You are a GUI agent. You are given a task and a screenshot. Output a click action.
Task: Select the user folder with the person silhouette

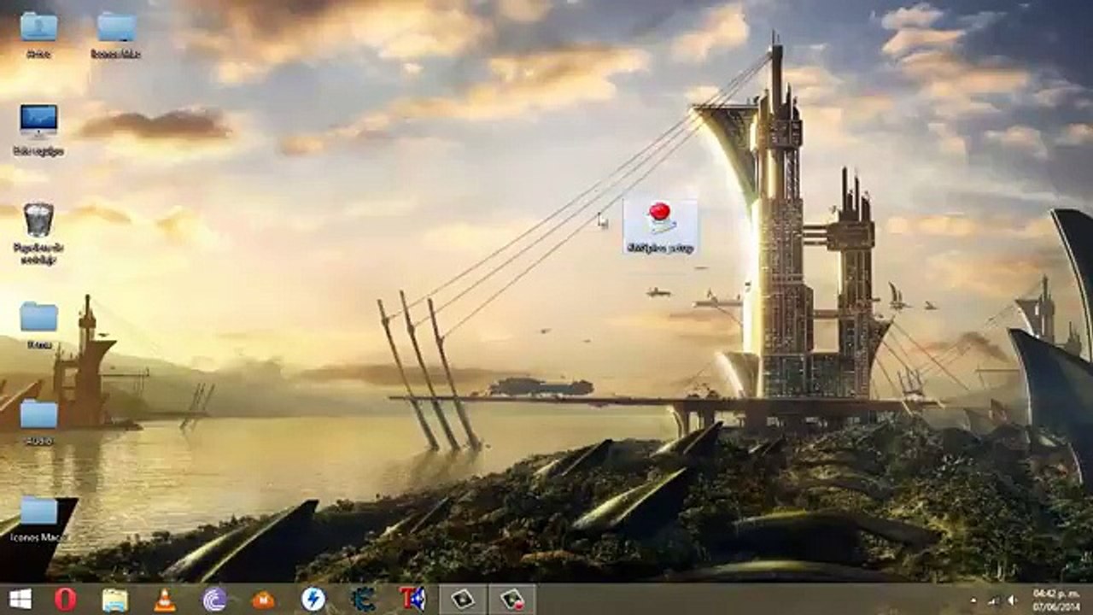[x=38, y=34]
